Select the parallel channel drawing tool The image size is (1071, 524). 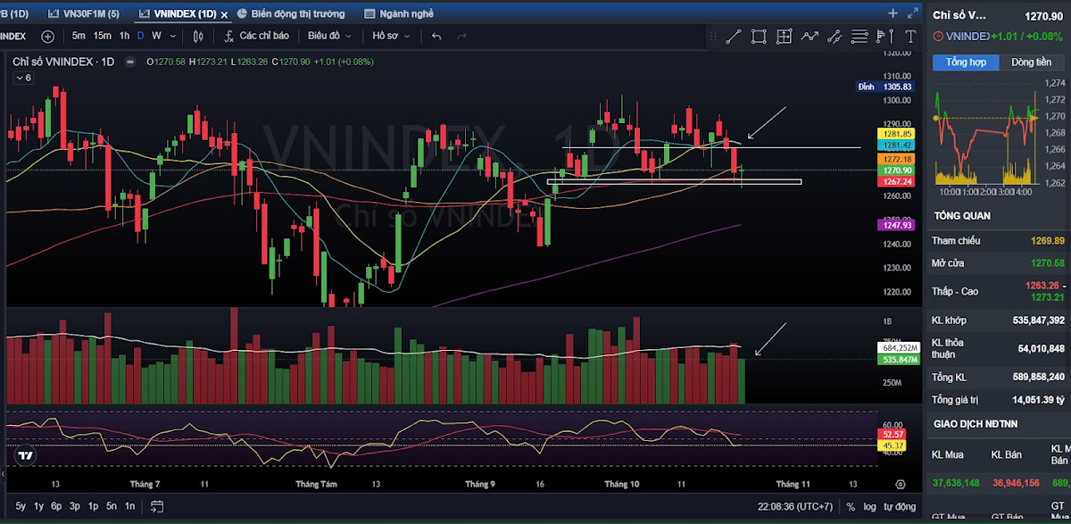click(x=834, y=37)
